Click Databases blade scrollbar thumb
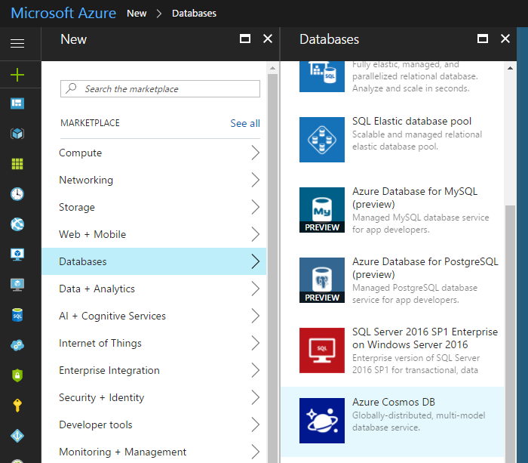 click(x=511, y=334)
